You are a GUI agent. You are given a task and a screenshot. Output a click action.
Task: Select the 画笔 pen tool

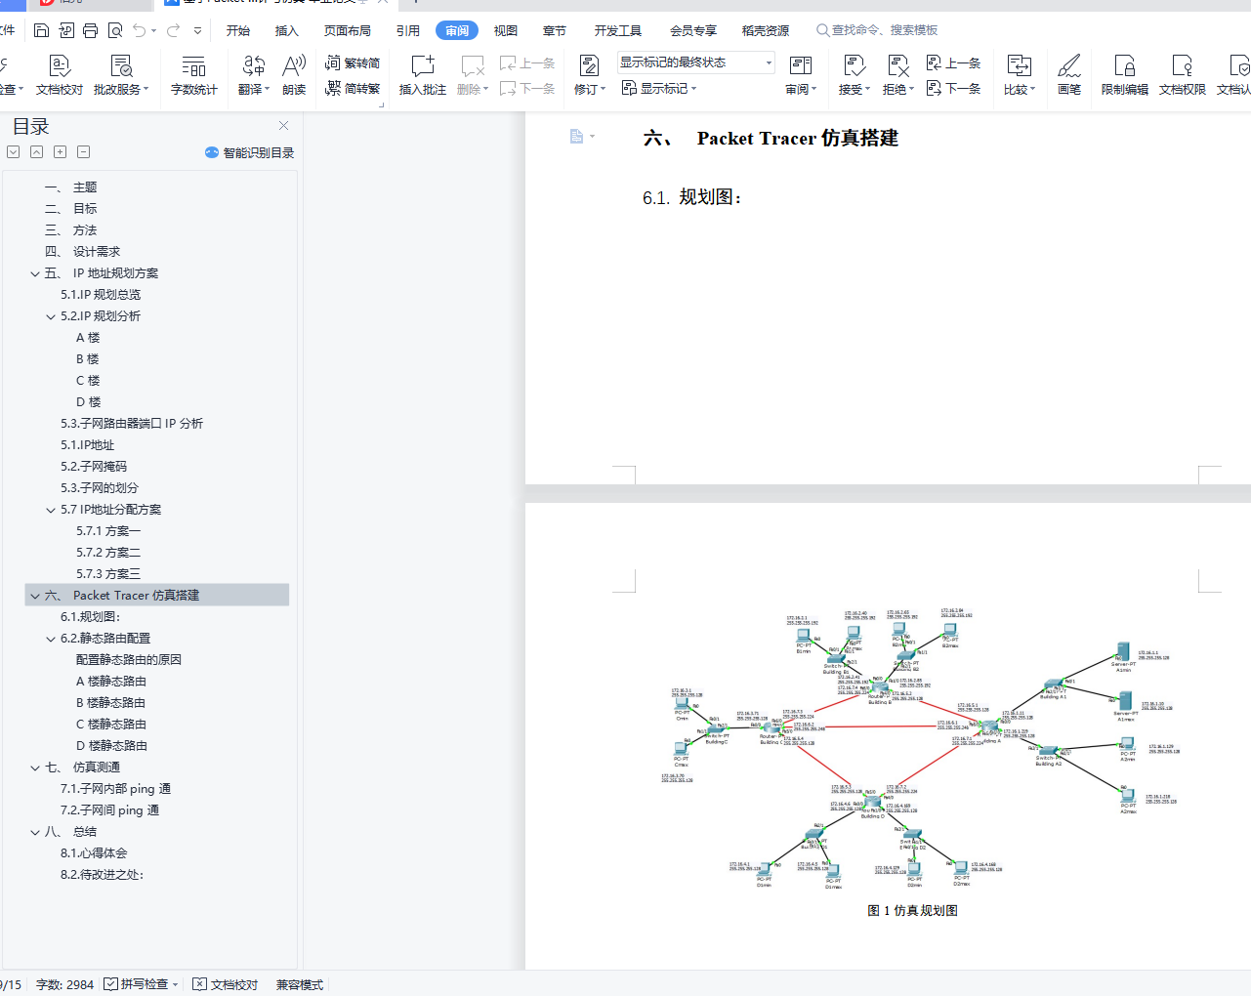[1069, 75]
